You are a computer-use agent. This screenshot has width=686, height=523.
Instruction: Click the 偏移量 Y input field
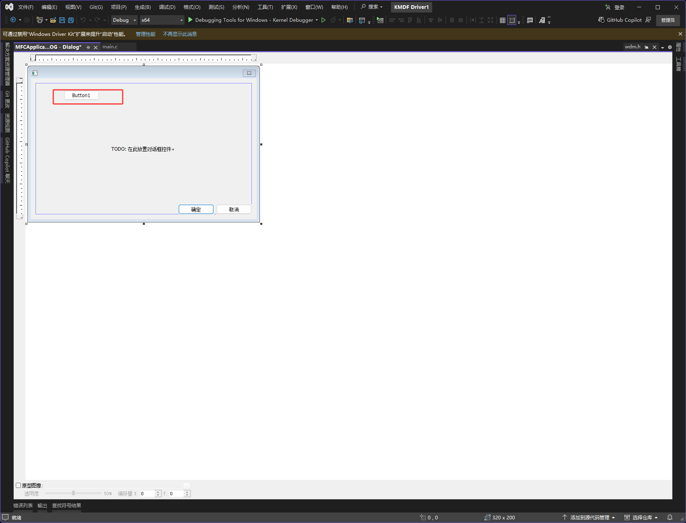pos(176,494)
